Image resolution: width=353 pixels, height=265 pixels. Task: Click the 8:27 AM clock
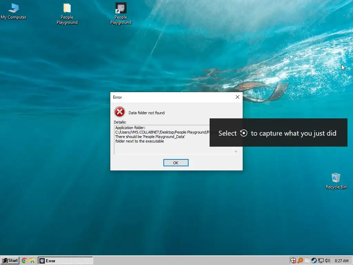point(342,261)
